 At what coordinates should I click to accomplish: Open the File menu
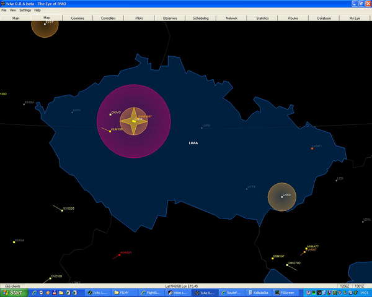coord(4,10)
